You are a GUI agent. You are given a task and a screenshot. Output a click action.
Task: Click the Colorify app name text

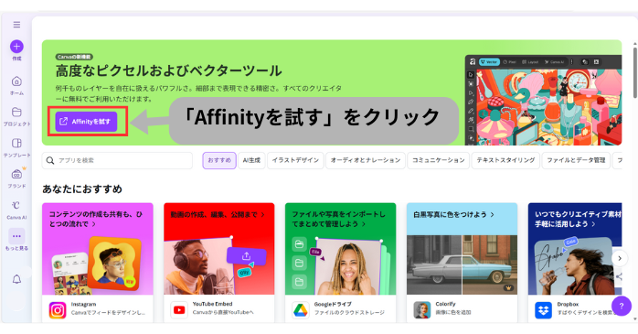tap(445, 304)
